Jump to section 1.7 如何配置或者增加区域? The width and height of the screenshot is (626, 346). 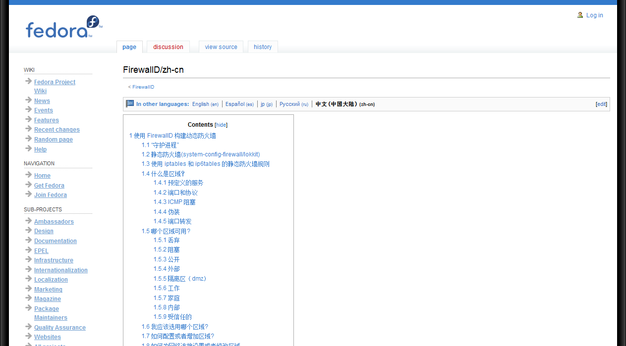click(178, 336)
